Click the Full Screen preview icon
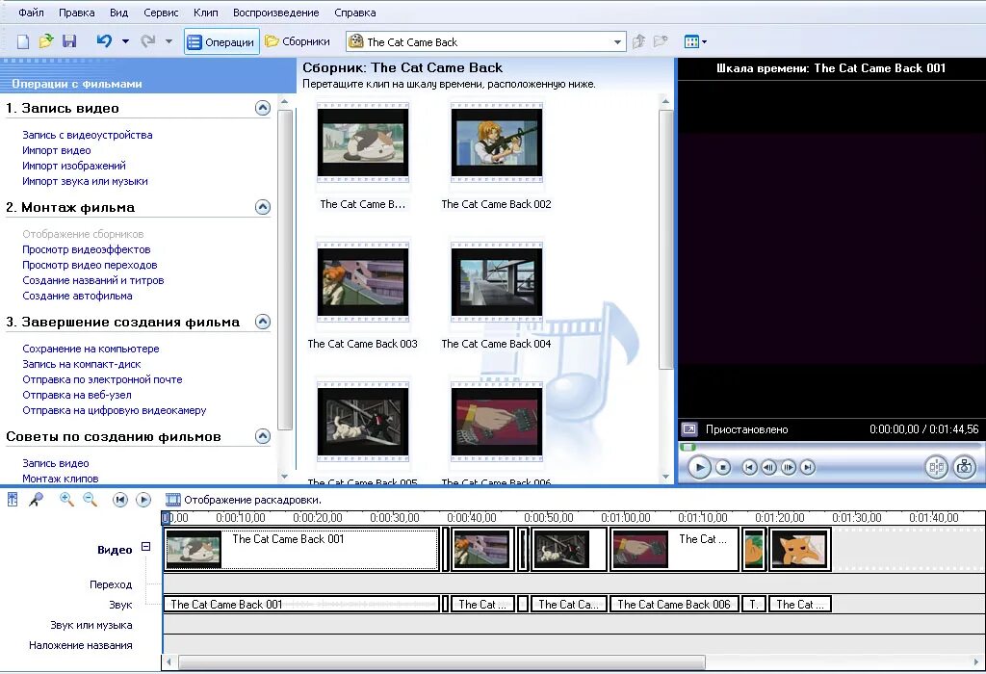The image size is (986, 674). 689,429
